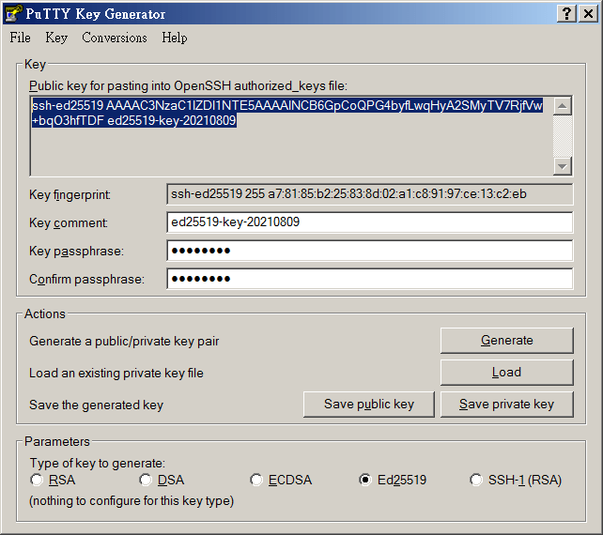Click the question mark help button
This screenshot has width=603, height=535.
tap(566, 14)
